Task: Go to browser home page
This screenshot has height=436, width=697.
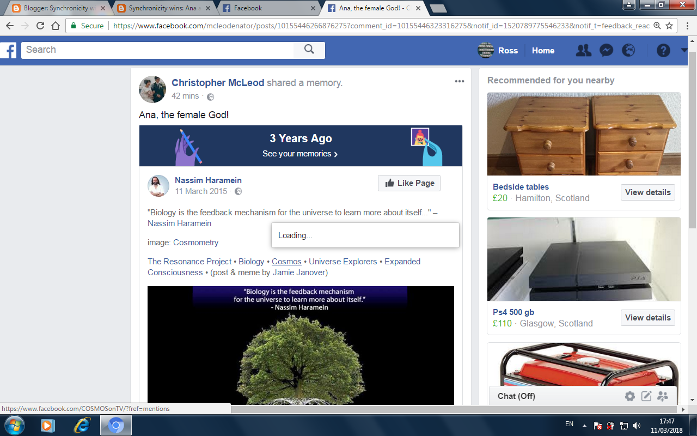Action: (56, 26)
